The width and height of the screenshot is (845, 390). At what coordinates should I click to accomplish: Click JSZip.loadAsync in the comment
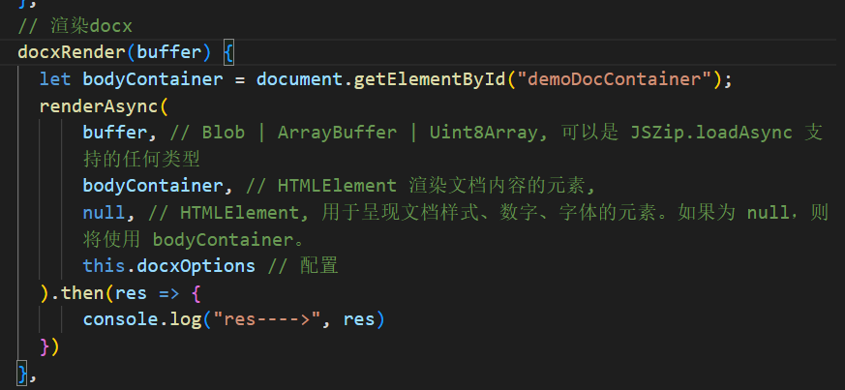711,133
